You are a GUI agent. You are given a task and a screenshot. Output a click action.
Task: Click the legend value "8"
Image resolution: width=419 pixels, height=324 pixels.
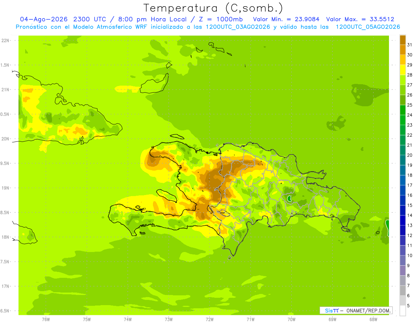pyautogui.click(x=409, y=275)
